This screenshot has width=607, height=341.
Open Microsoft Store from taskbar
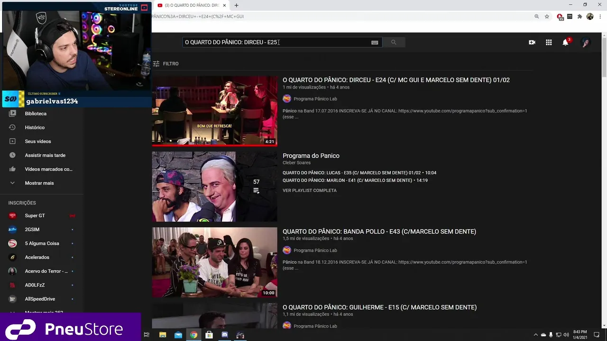coord(209,335)
